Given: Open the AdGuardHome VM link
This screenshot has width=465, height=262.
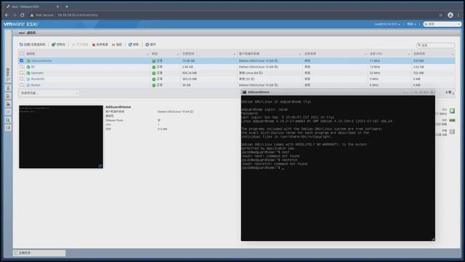Looking at the screenshot, I should tap(41, 61).
